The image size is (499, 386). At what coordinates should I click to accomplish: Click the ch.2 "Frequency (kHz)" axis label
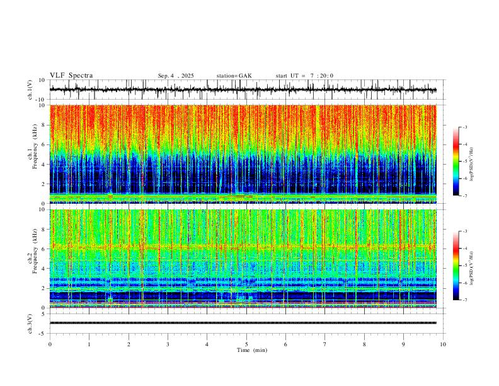coord(35,250)
